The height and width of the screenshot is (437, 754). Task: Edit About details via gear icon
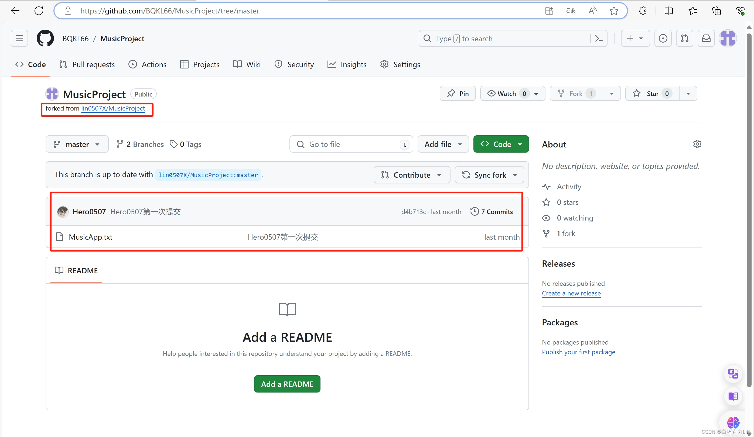click(697, 144)
